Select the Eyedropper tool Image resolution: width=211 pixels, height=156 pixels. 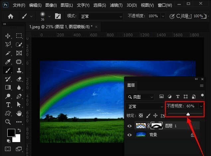click(8, 62)
